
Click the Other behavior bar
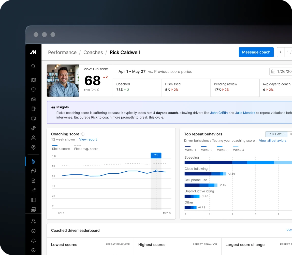191,207
